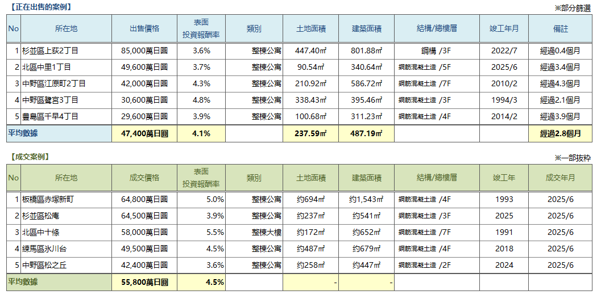Image resolution: width=601 pixels, height=303 pixels.
Task: Select the 約1,543㎡ building area cell
Action: [366, 199]
